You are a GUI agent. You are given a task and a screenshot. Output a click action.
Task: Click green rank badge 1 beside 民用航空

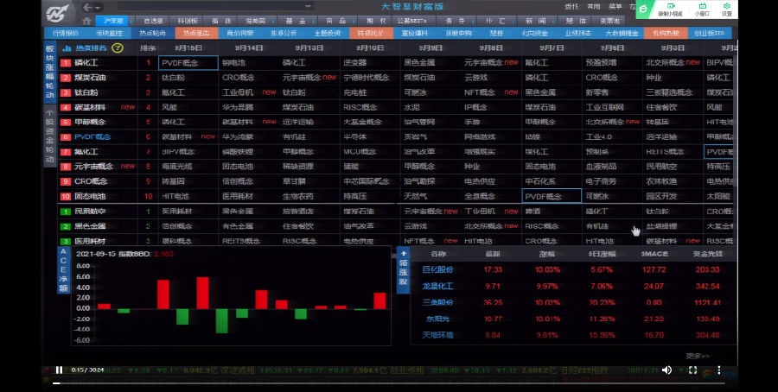point(66,212)
